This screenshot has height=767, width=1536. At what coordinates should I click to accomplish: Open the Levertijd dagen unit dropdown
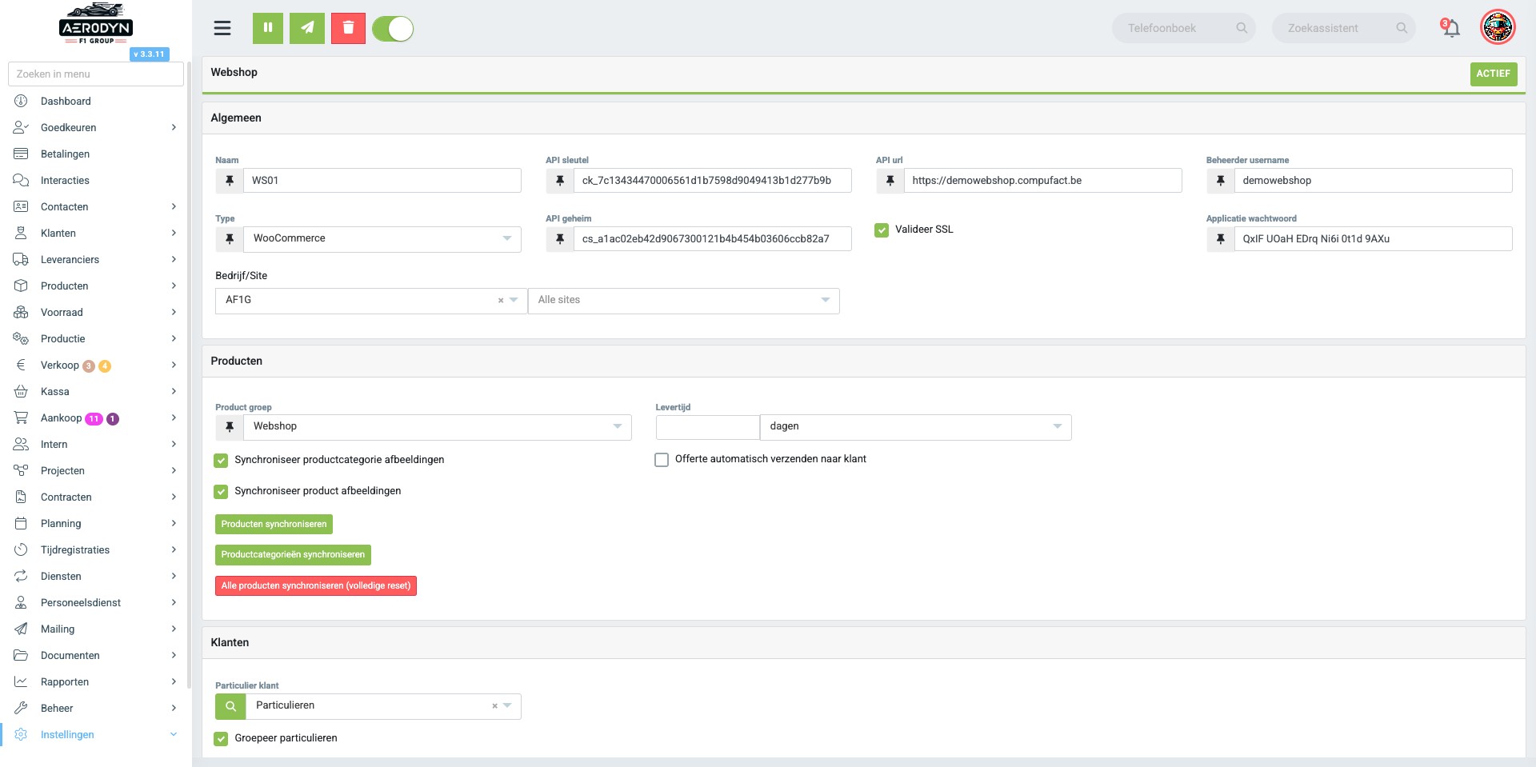916,427
